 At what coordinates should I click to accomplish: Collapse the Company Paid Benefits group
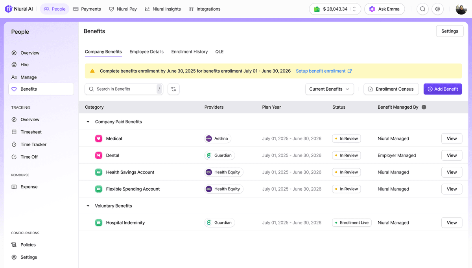(88, 122)
